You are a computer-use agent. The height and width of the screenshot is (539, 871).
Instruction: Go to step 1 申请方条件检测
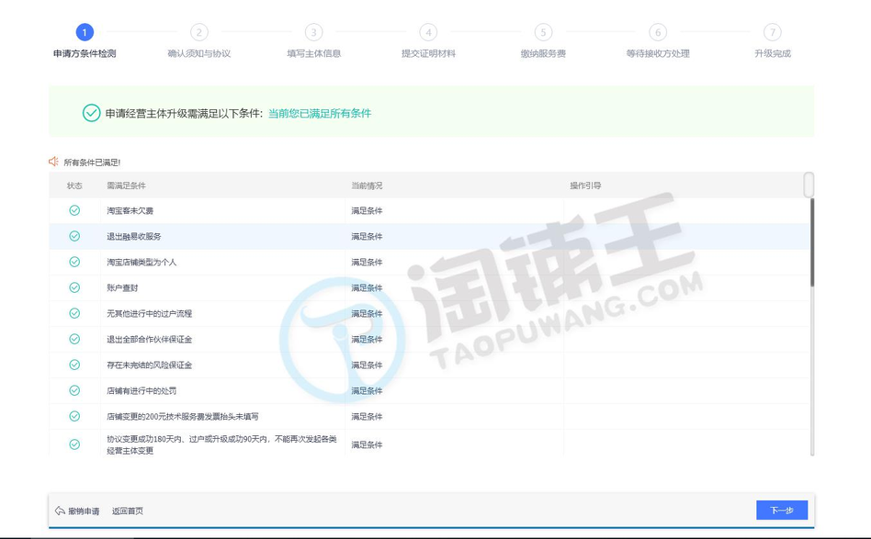pyautogui.click(x=85, y=32)
